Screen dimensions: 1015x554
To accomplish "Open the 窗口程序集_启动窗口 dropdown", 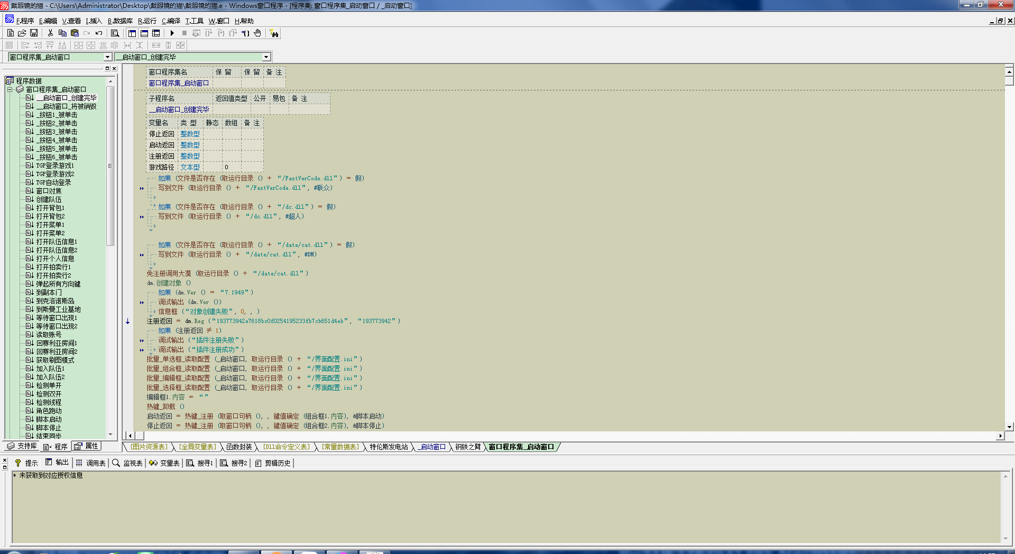I will click(107, 57).
